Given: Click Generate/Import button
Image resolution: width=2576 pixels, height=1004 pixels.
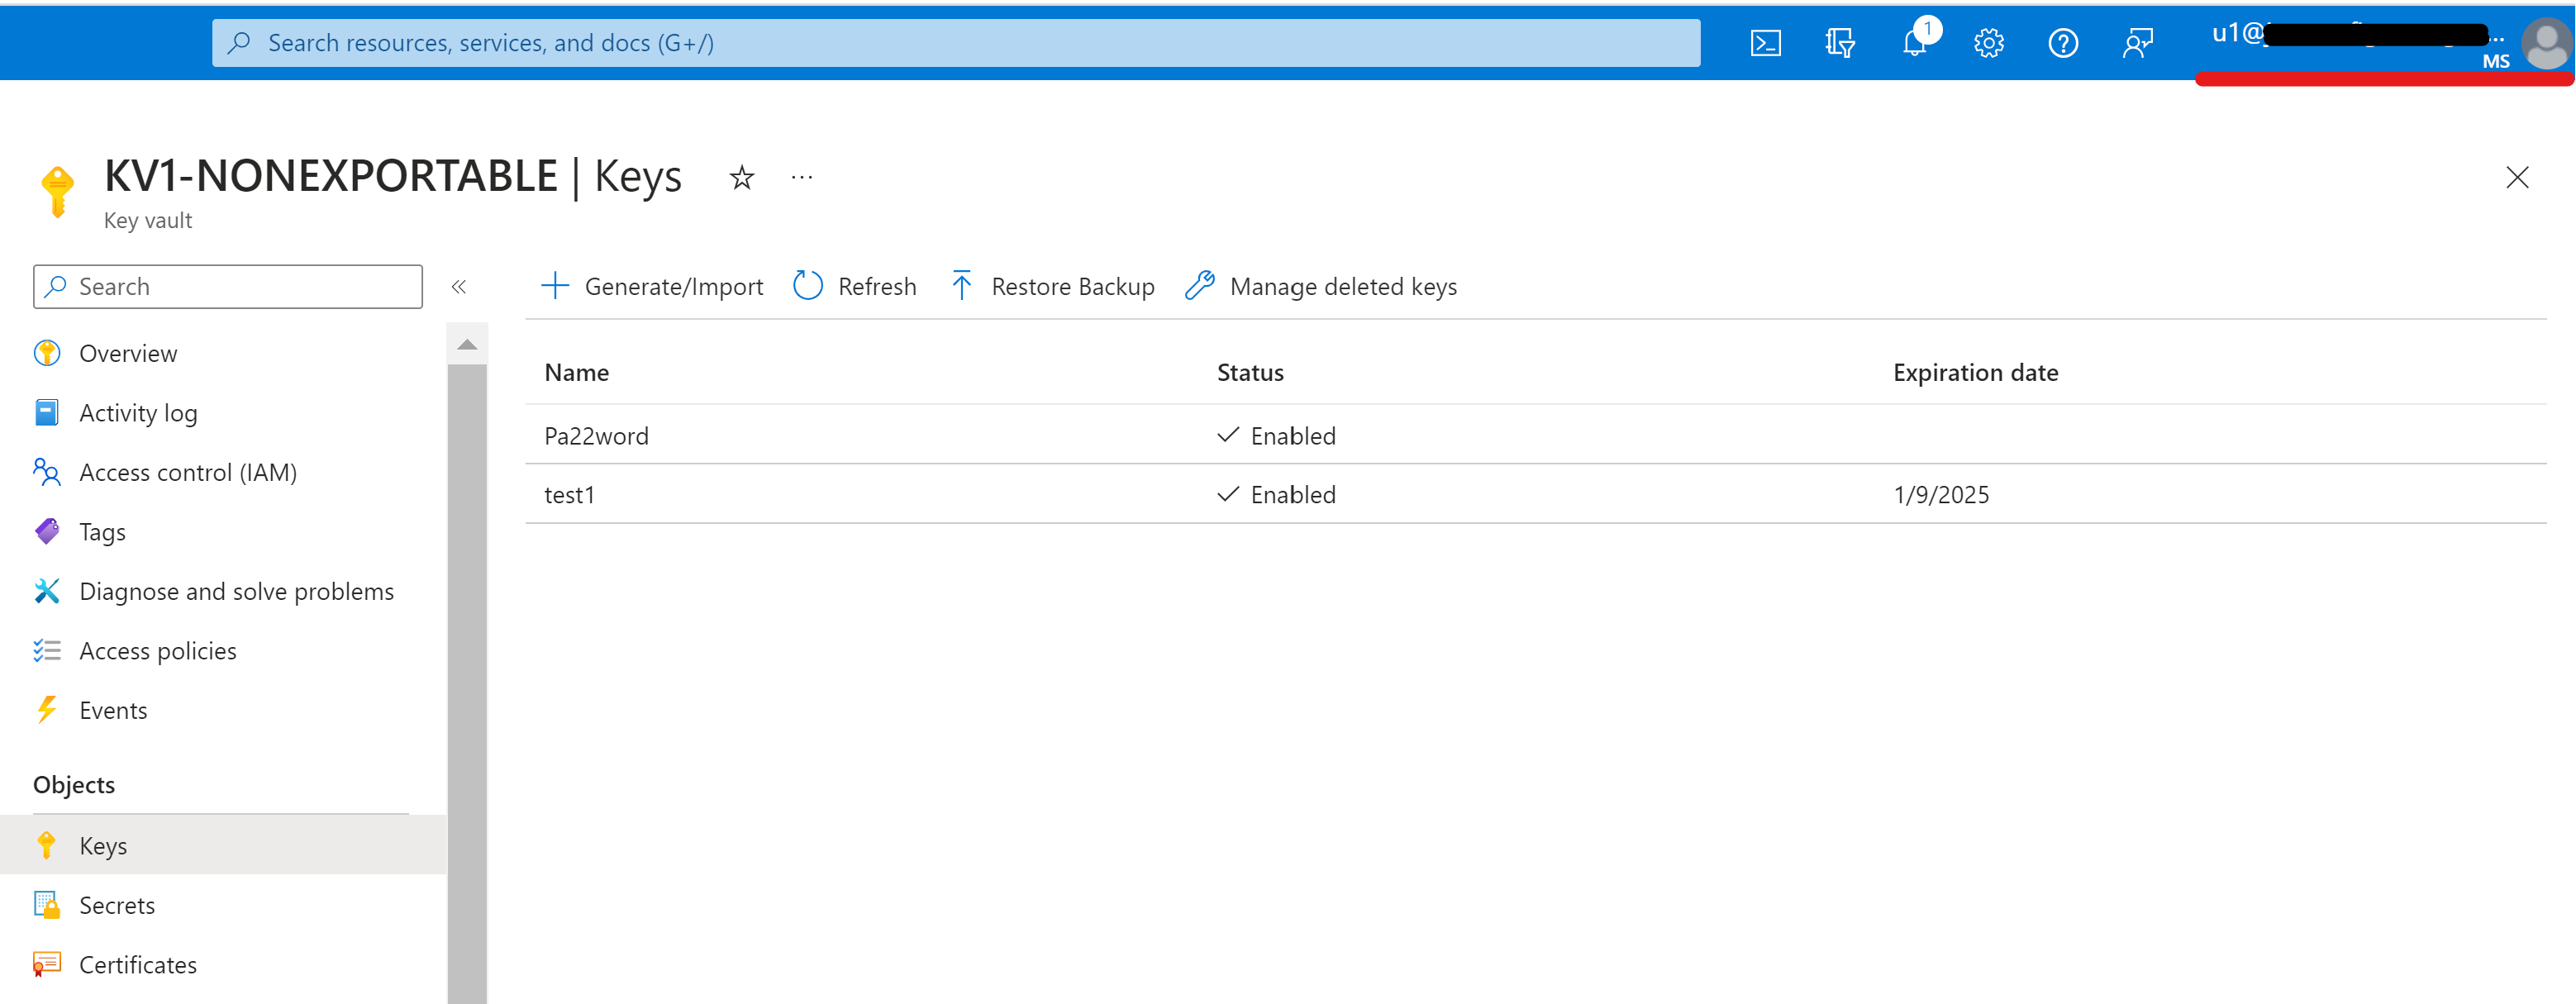Looking at the screenshot, I should click(x=652, y=287).
